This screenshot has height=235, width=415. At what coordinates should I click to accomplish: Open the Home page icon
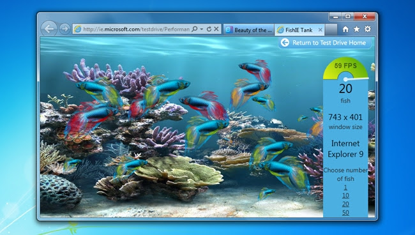[x=345, y=29]
